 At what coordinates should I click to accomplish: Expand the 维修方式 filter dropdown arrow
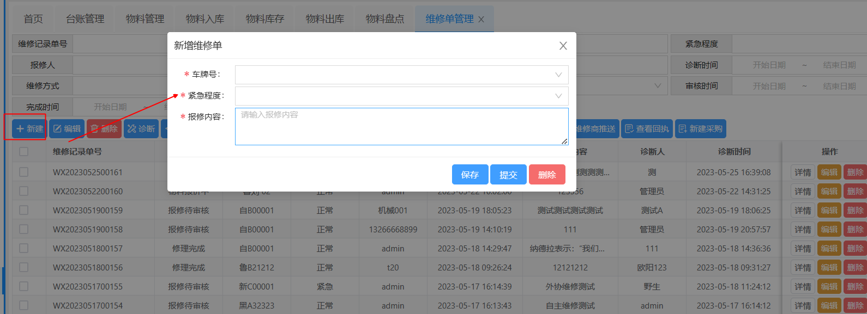coord(657,86)
